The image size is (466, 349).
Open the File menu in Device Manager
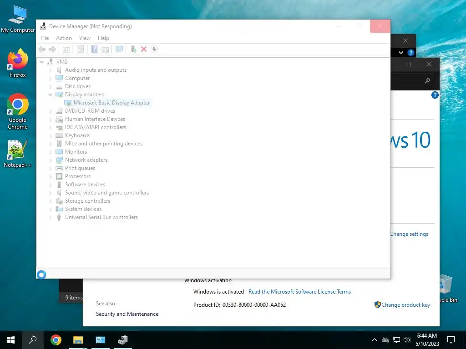pos(45,38)
